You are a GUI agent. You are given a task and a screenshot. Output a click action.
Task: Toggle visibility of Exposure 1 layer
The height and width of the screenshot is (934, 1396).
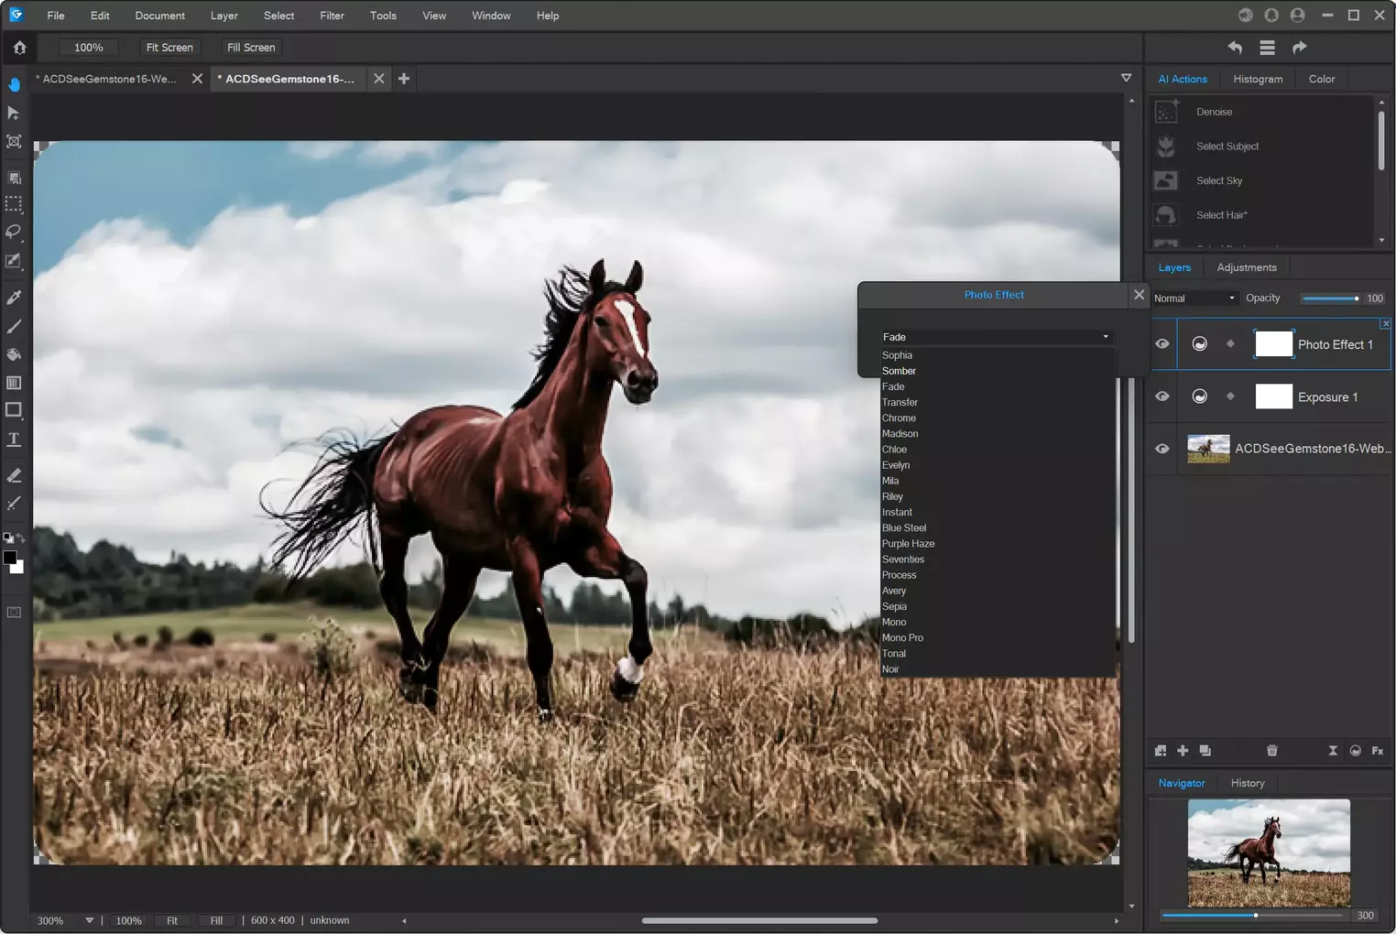coord(1162,396)
